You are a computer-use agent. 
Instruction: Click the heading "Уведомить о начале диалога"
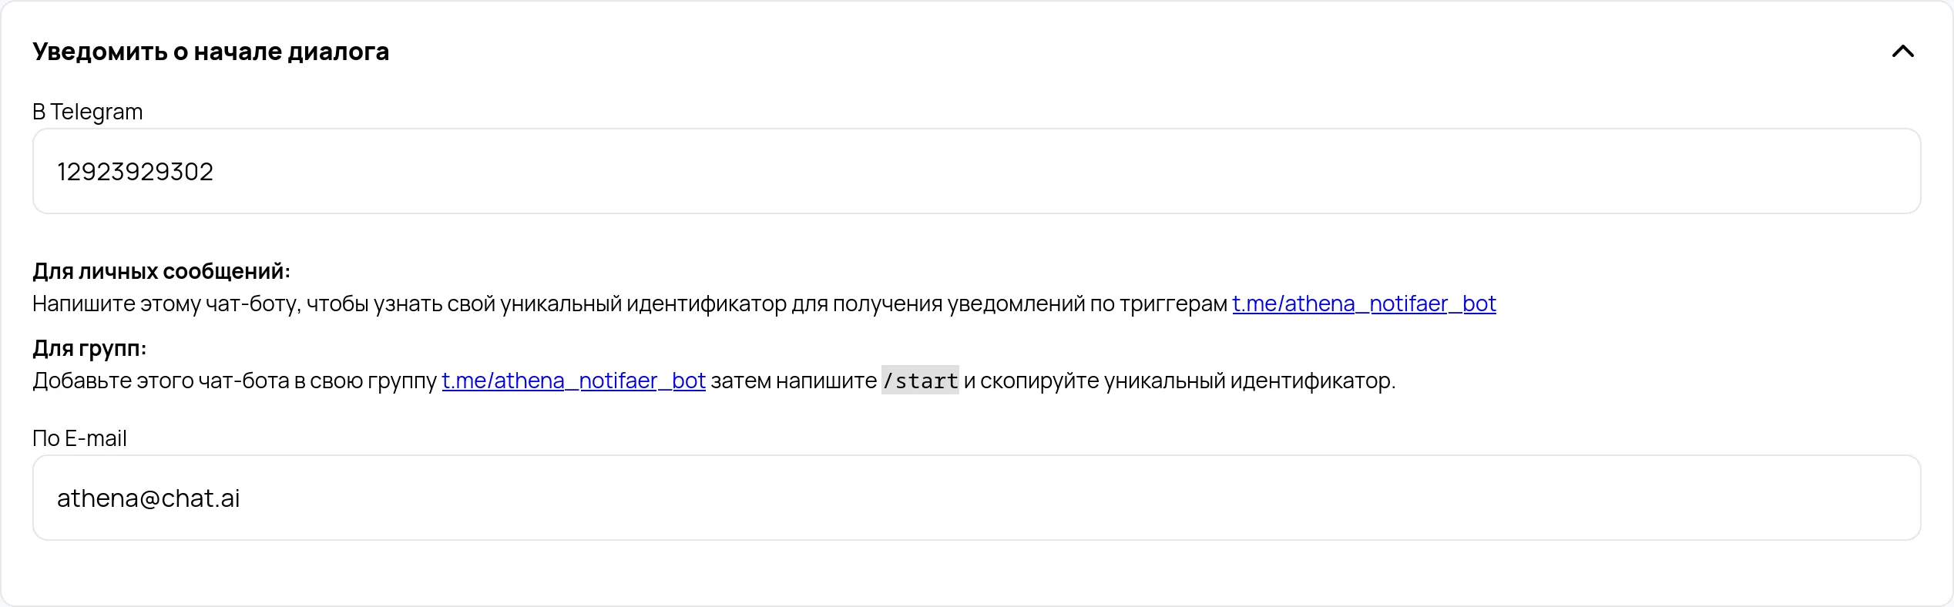tap(210, 52)
